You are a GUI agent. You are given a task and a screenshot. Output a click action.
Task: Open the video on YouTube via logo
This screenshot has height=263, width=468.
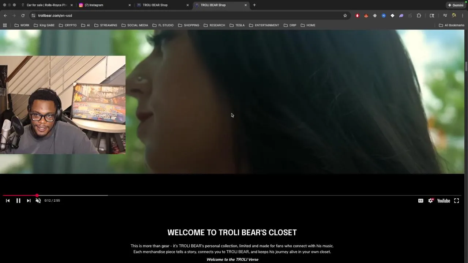pyautogui.click(x=444, y=201)
